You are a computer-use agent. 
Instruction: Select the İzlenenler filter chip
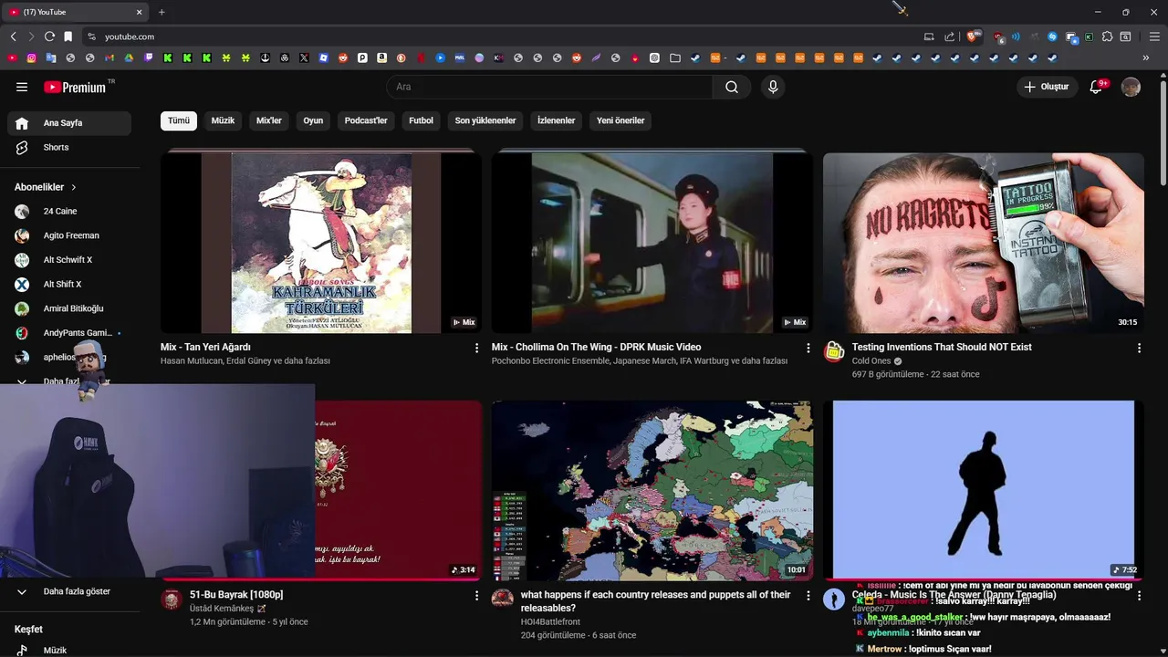coord(556,120)
